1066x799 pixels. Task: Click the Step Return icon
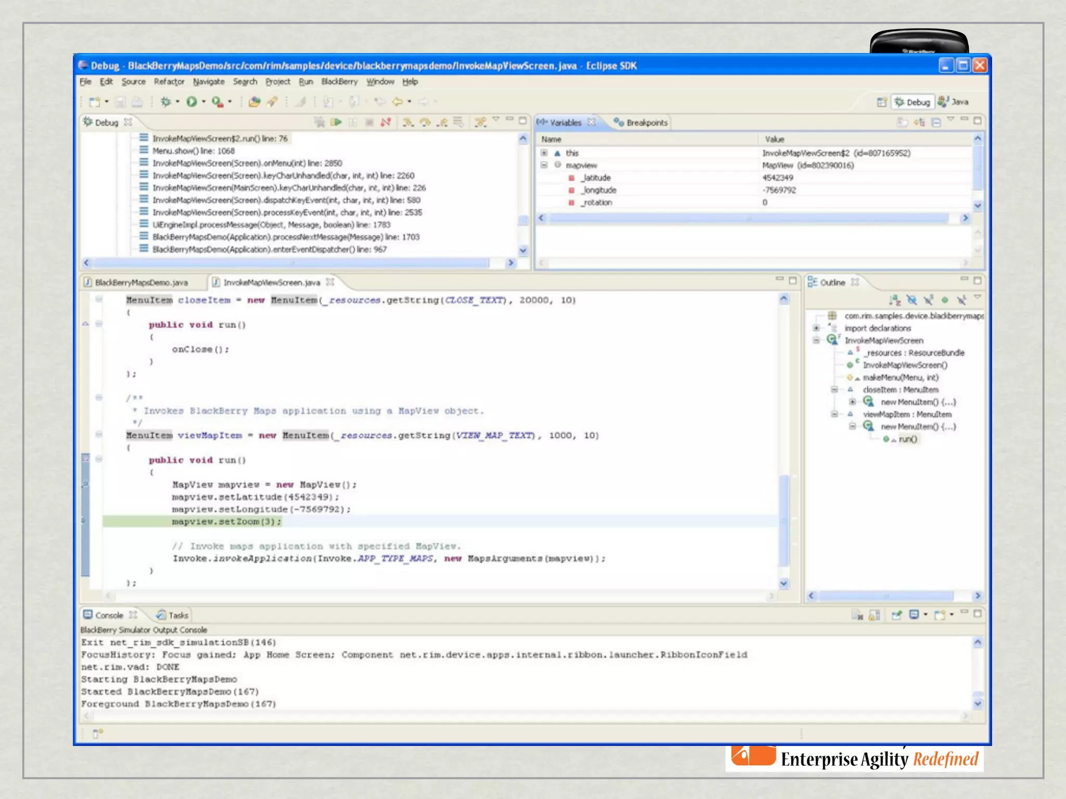pos(442,122)
